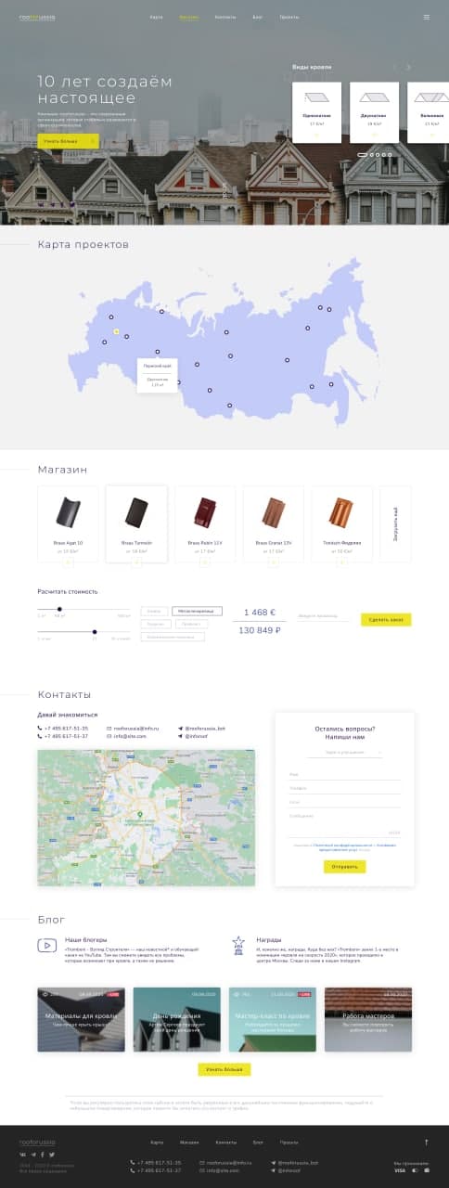Open the Facebook social icon in the footer
This screenshot has height=1188, width=449.
41,1154
